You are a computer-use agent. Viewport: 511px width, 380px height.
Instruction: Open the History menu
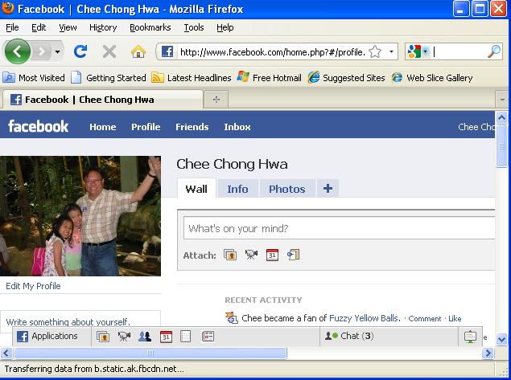(103, 27)
